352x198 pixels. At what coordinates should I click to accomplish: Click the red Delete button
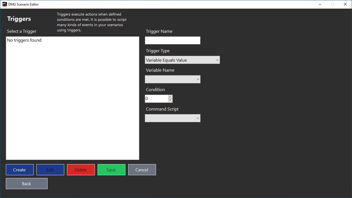click(x=81, y=170)
